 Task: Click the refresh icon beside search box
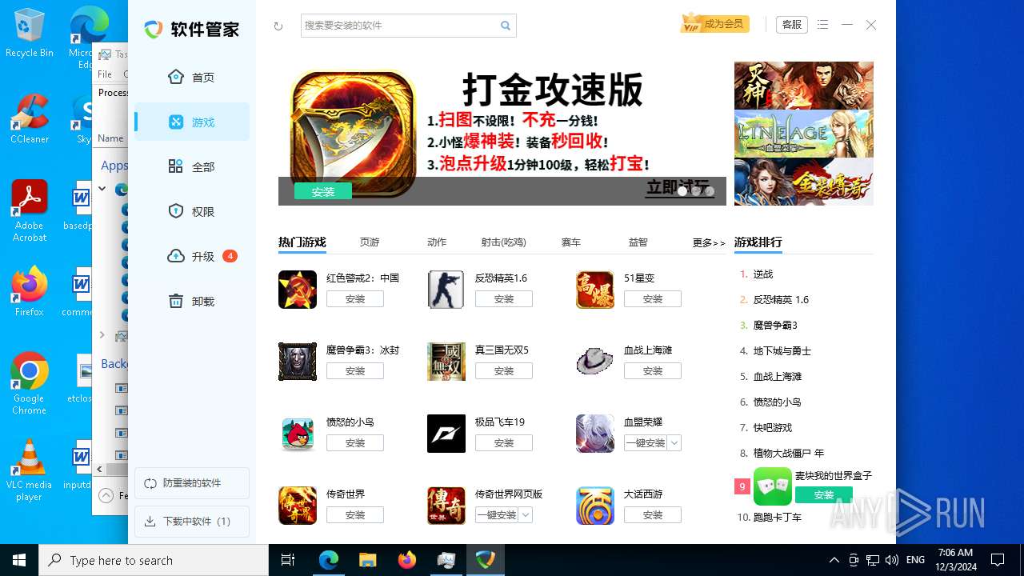[278, 26]
